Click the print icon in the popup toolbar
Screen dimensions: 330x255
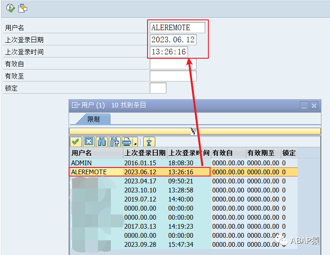tap(127, 142)
